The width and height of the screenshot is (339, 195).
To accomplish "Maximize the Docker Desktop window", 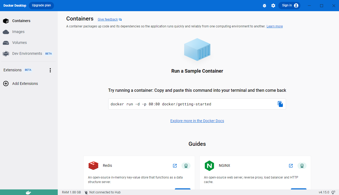I will coord(321,6).
